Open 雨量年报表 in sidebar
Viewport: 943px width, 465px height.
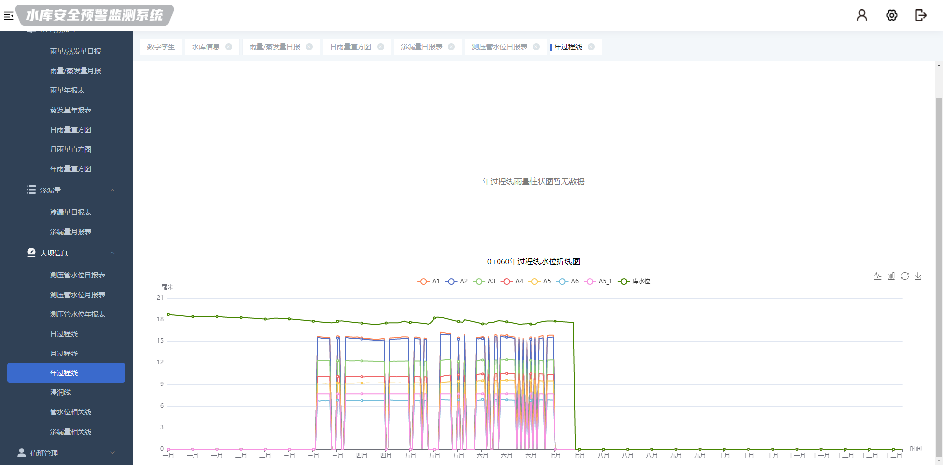click(66, 90)
